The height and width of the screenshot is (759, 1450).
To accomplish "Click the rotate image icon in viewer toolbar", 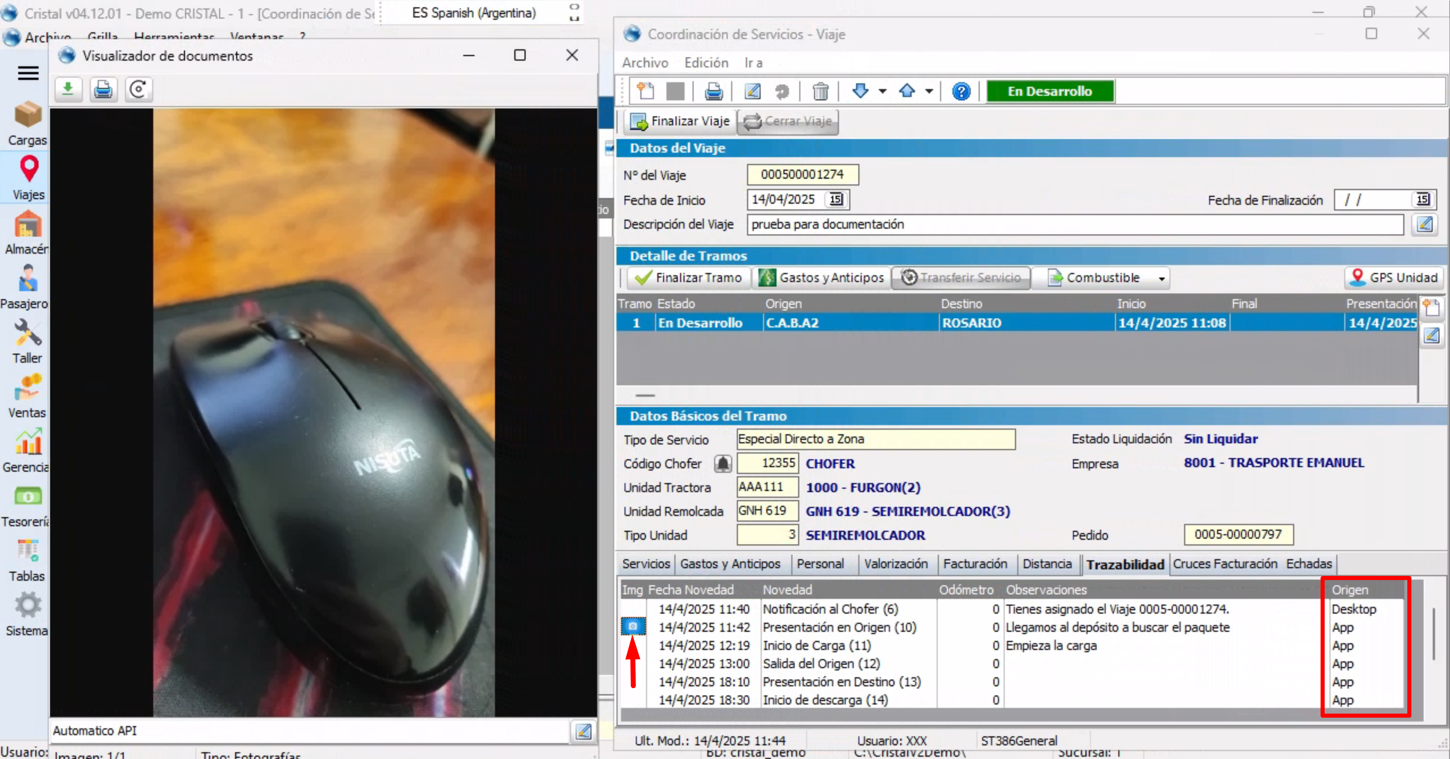I will [138, 89].
